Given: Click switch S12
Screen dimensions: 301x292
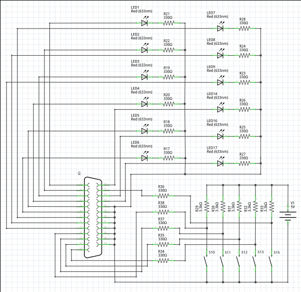Looking at the screenshot, I should [239, 260].
